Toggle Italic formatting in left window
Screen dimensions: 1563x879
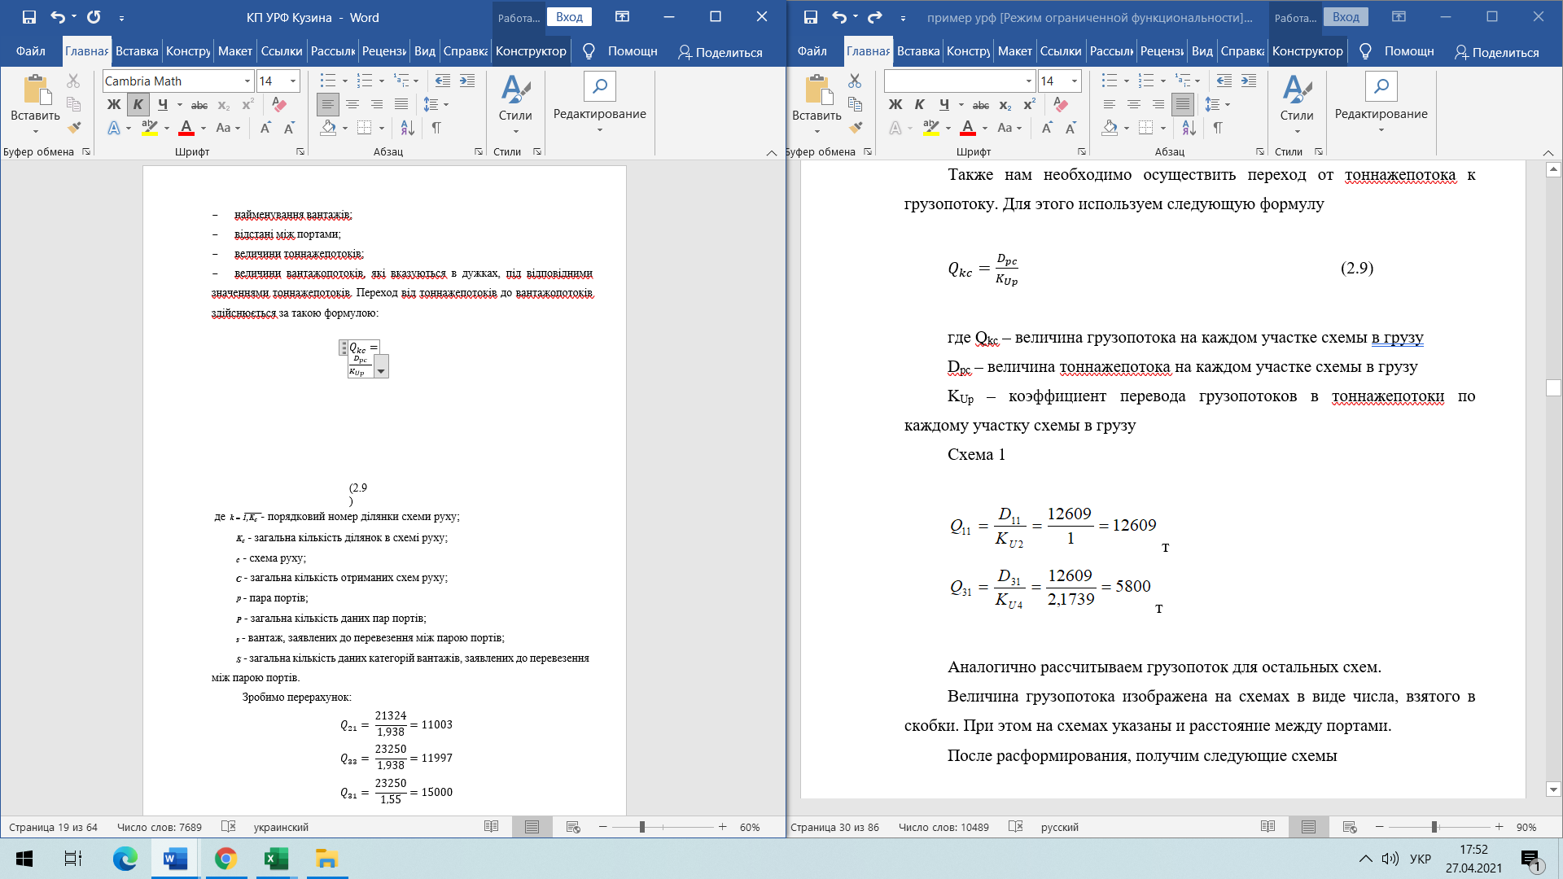pyautogui.click(x=138, y=104)
